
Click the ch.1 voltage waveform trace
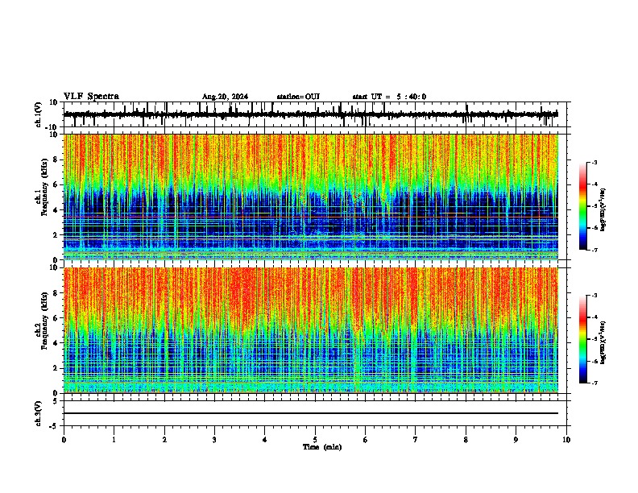[311, 114]
